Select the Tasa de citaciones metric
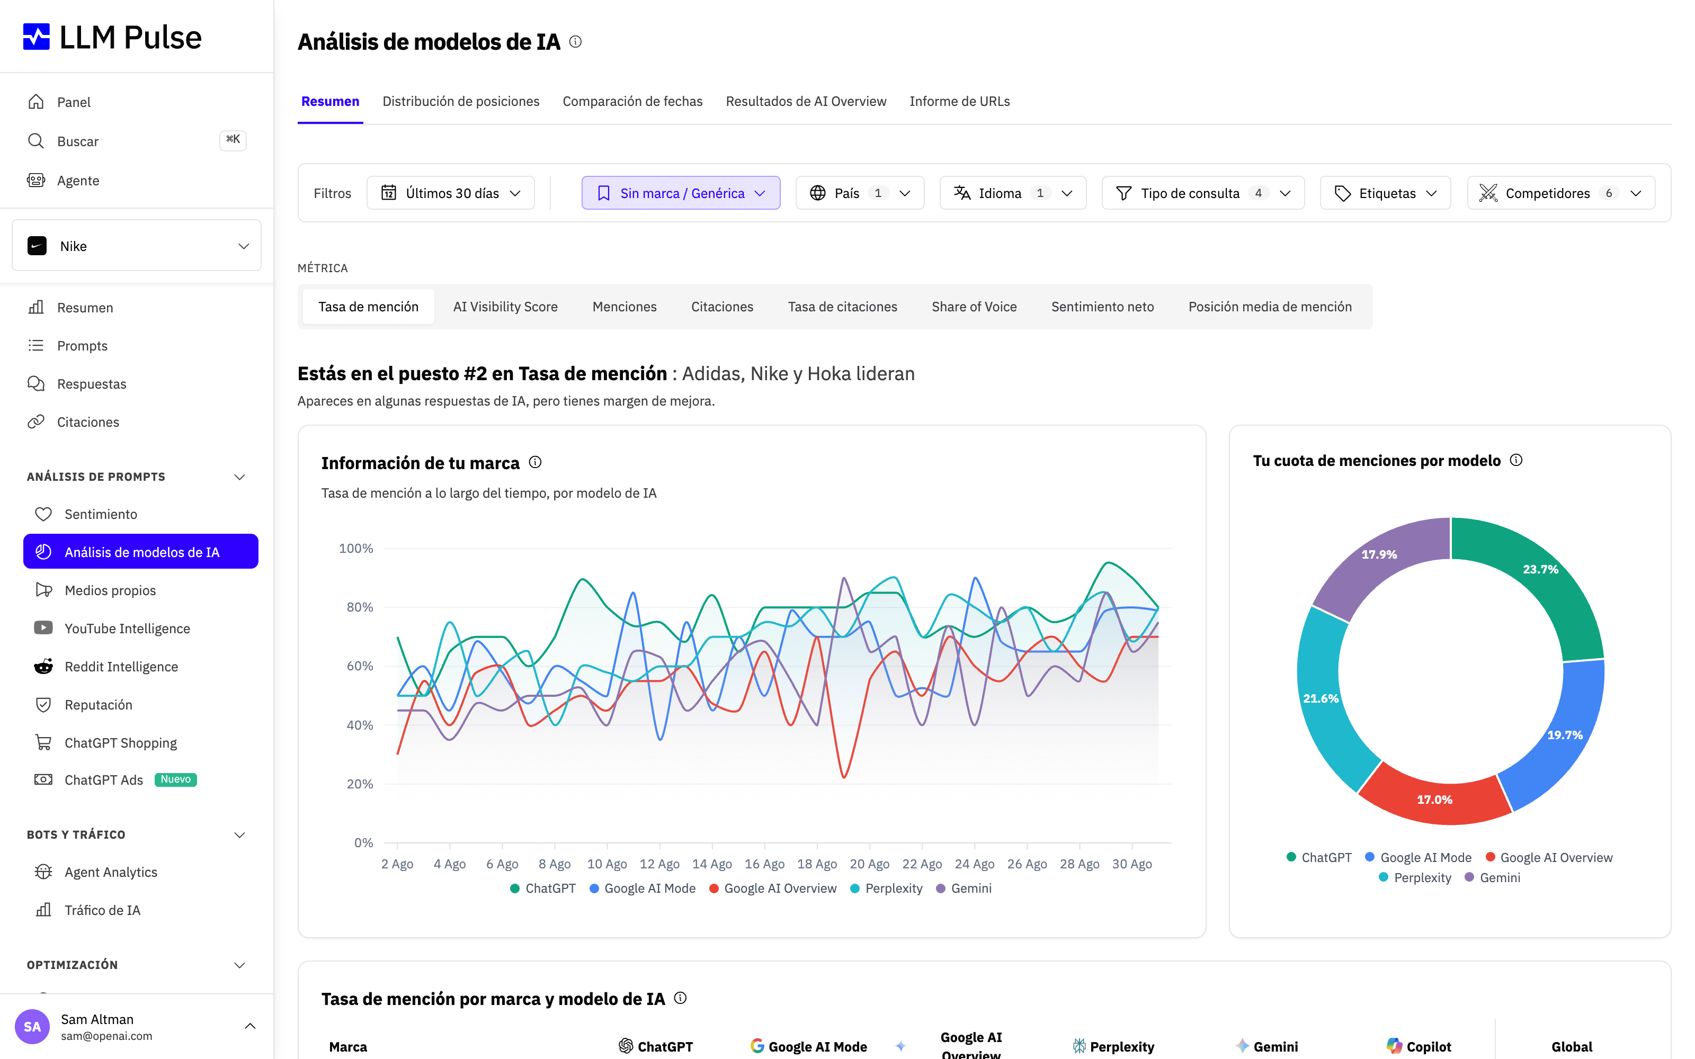Viewport: 1695px width, 1059px height. pyautogui.click(x=842, y=307)
